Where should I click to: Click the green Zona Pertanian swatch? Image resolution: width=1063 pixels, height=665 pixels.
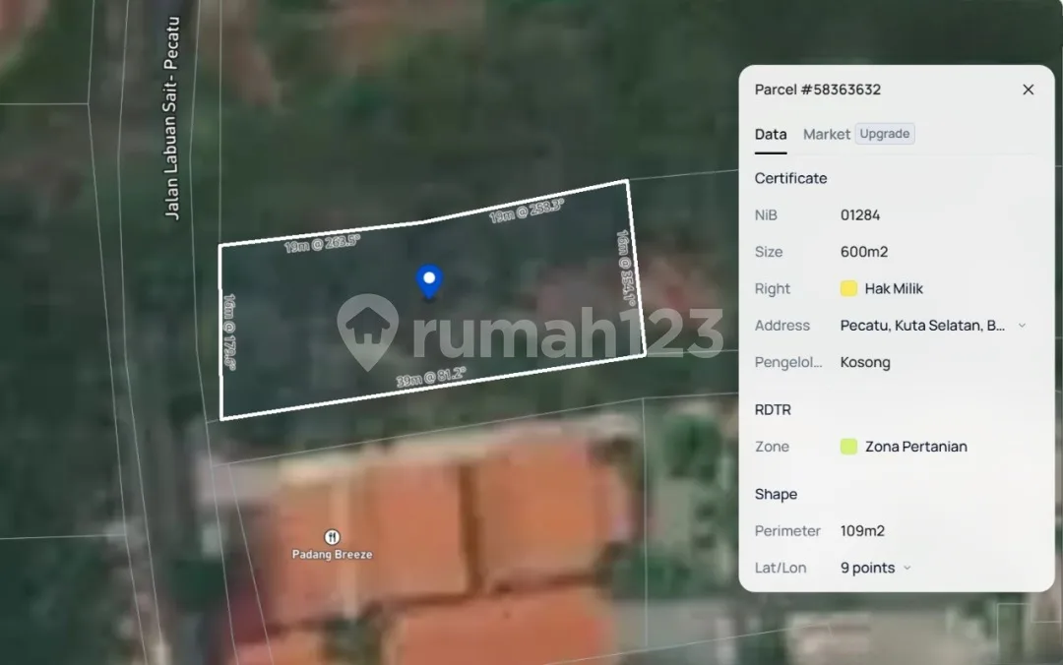click(848, 447)
